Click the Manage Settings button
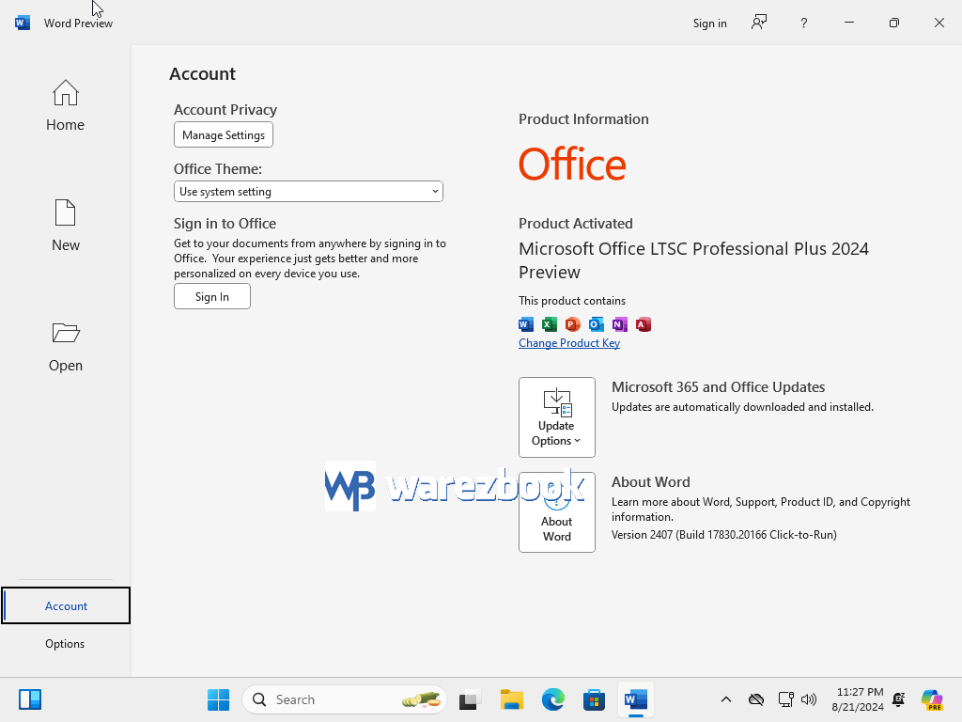Image resolution: width=962 pixels, height=722 pixels. pyautogui.click(x=224, y=135)
